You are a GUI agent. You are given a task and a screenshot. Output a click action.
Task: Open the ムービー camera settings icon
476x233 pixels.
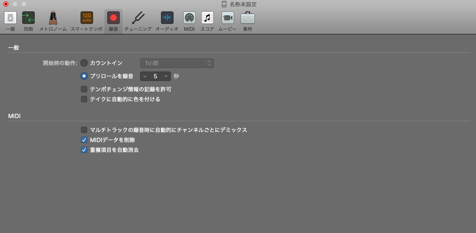click(228, 18)
